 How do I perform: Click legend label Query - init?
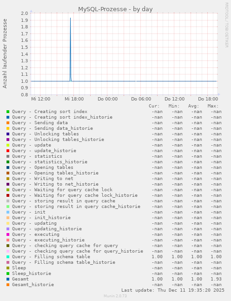point(29,212)
